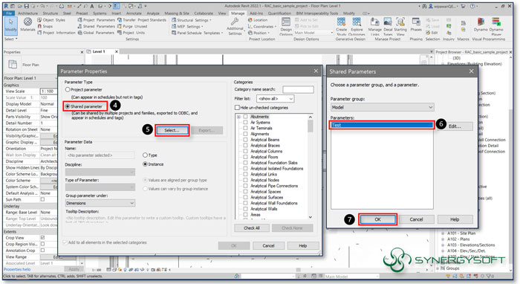Image resolution: width=520 pixels, height=284 pixels.
Task: Toggle Crop View checkbox in Properties
Action: (x=42, y=238)
